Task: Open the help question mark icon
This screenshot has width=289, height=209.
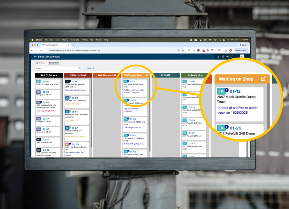Action: (x=223, y=57)
